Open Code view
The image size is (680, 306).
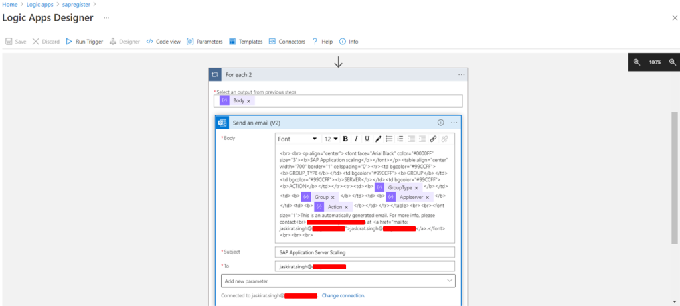coord(163,42)
